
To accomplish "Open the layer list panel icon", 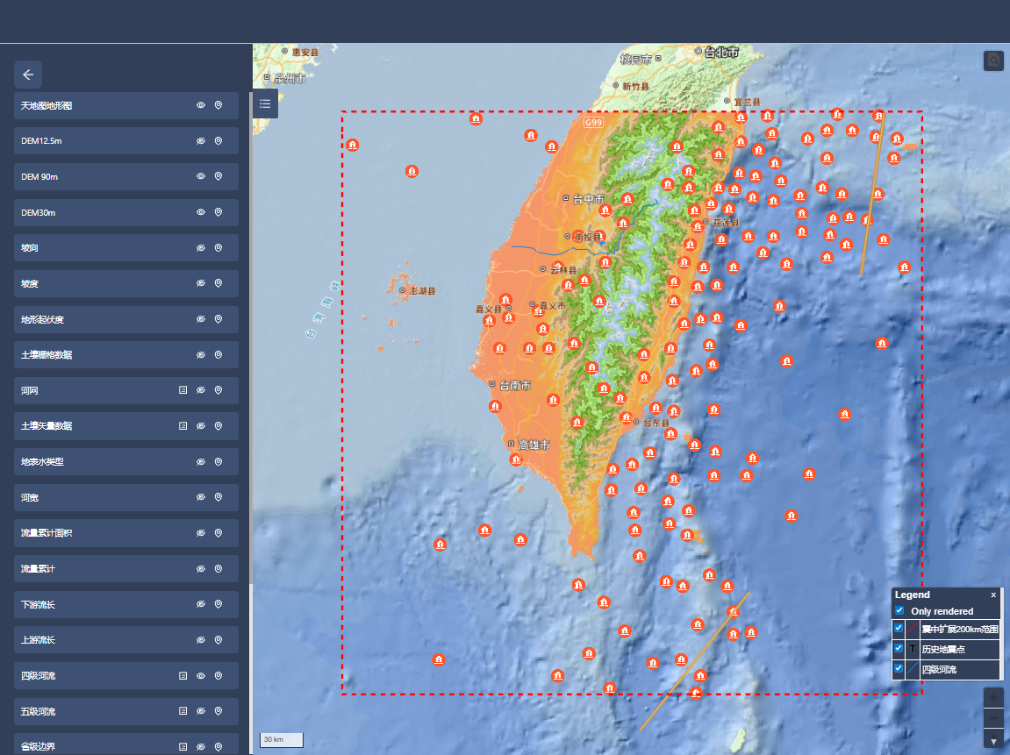I will click(x=265, y=104).
